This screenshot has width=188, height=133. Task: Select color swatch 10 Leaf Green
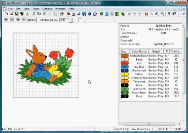125,89
